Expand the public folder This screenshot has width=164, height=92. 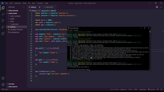pos(12,19)
